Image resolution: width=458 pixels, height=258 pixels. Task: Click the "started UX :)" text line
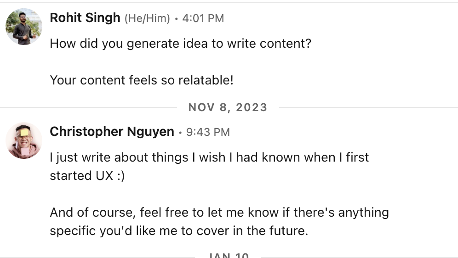(x=87, y=176)
